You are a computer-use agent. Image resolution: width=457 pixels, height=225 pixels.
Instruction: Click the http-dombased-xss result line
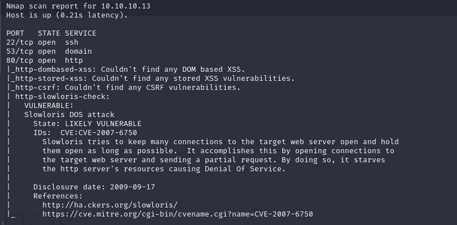point(128,70)
